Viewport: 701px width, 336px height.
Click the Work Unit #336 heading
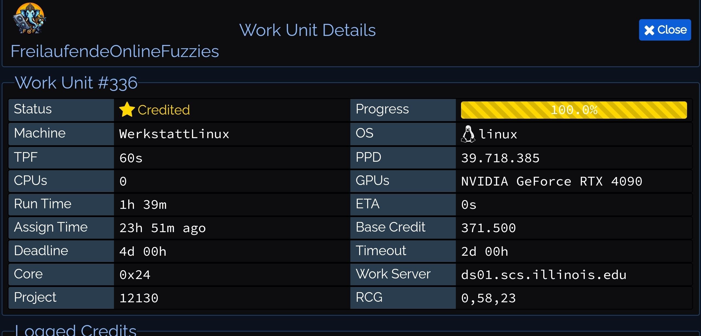(x=76, y=82)
